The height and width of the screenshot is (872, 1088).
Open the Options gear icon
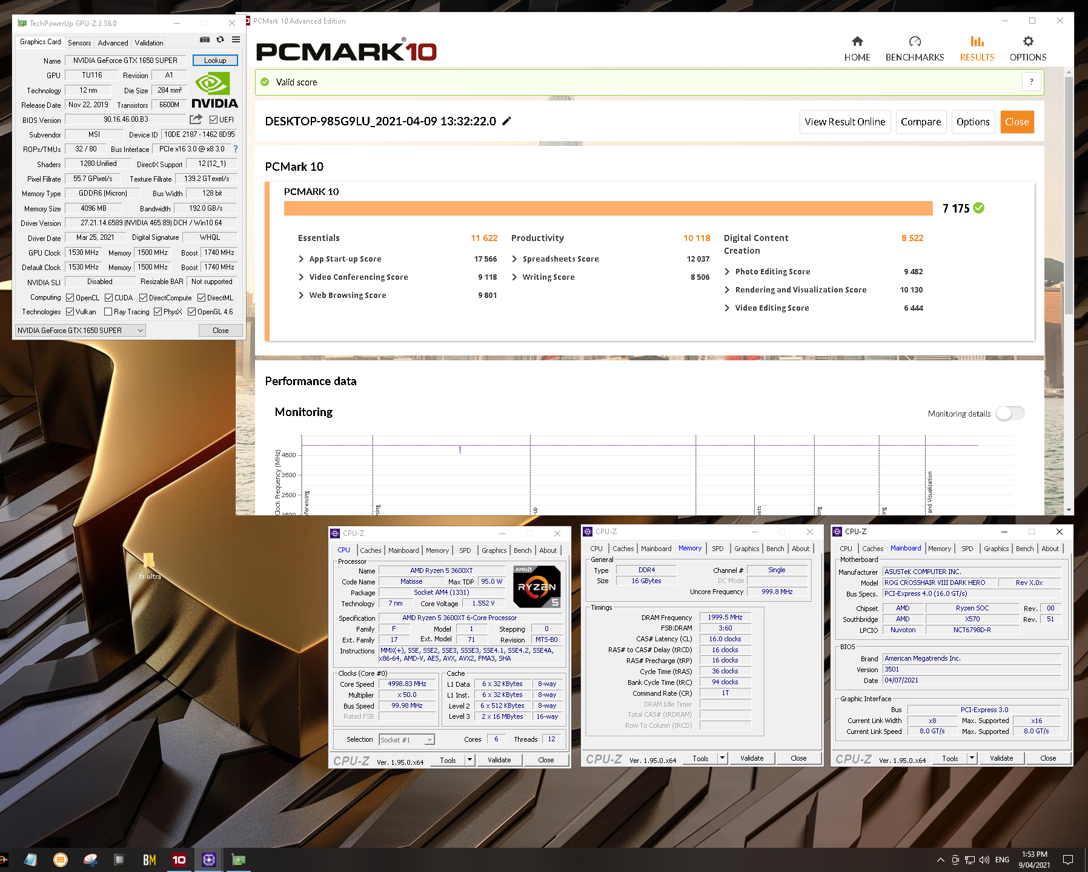click(1028, 41)
